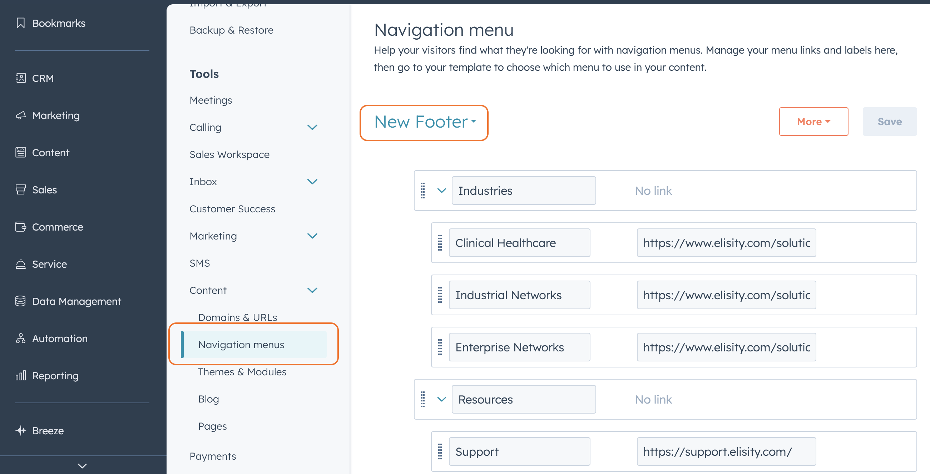The height and width of the screenshot is (474, 930).
Task: Select Navigation menus in settings
Action: (241, 344)
